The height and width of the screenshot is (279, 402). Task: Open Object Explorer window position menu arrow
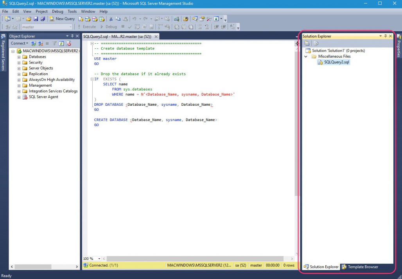pos(67,36)
